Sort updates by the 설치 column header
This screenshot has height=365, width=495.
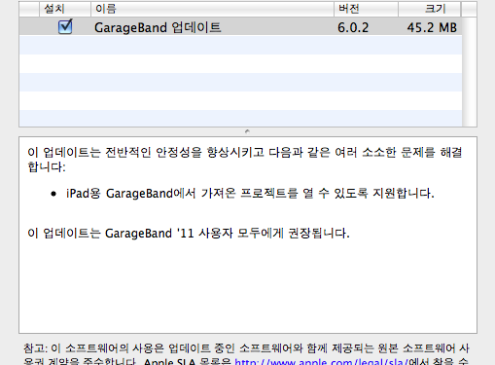65,9
